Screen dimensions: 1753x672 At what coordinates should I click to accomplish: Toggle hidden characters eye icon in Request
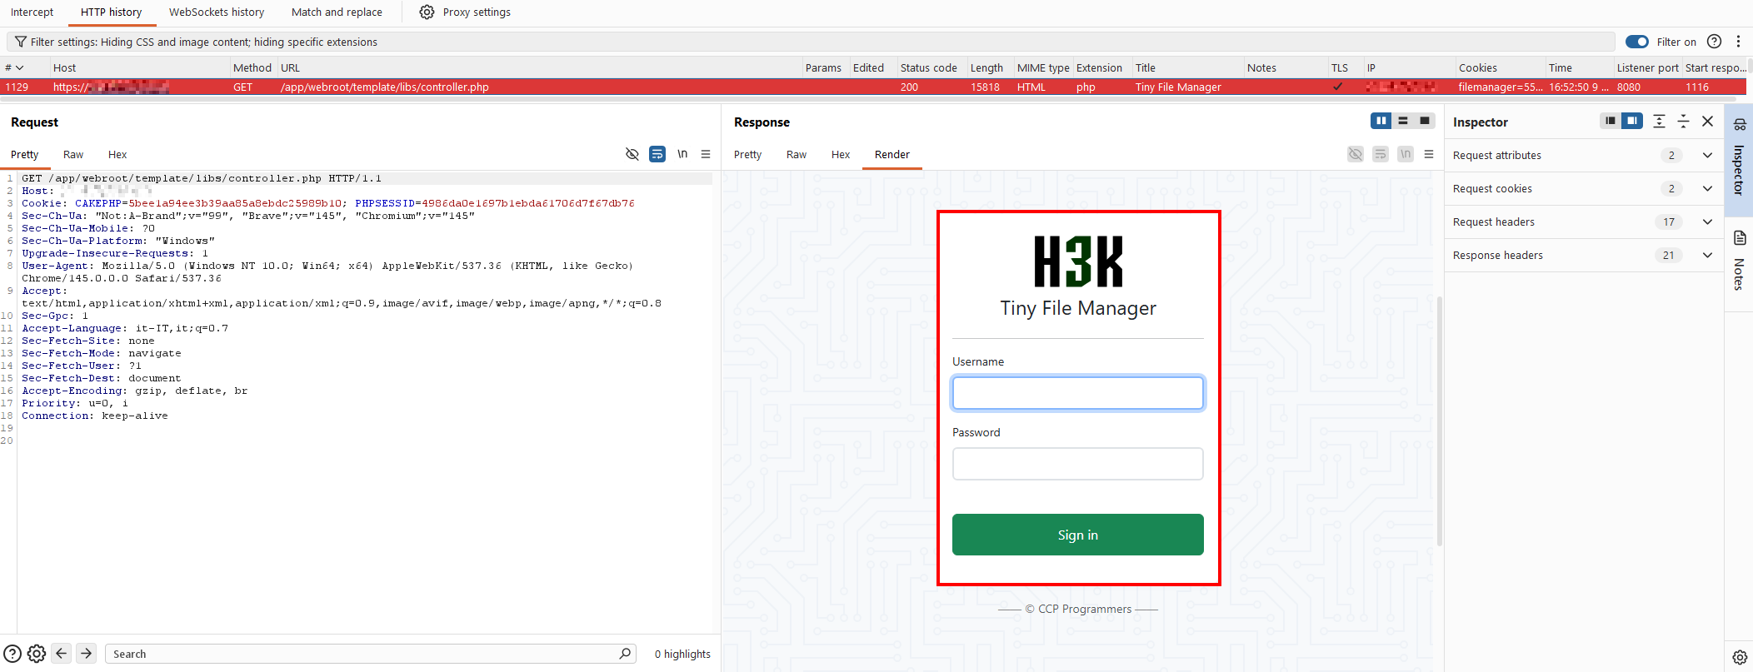point(632,154)
